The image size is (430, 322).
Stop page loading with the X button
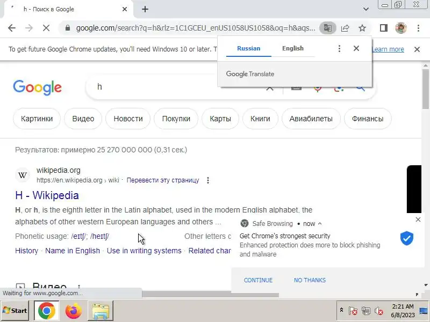[46, 28]
